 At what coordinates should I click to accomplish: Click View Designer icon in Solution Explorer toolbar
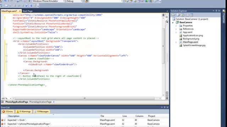[x=192, y=15]
